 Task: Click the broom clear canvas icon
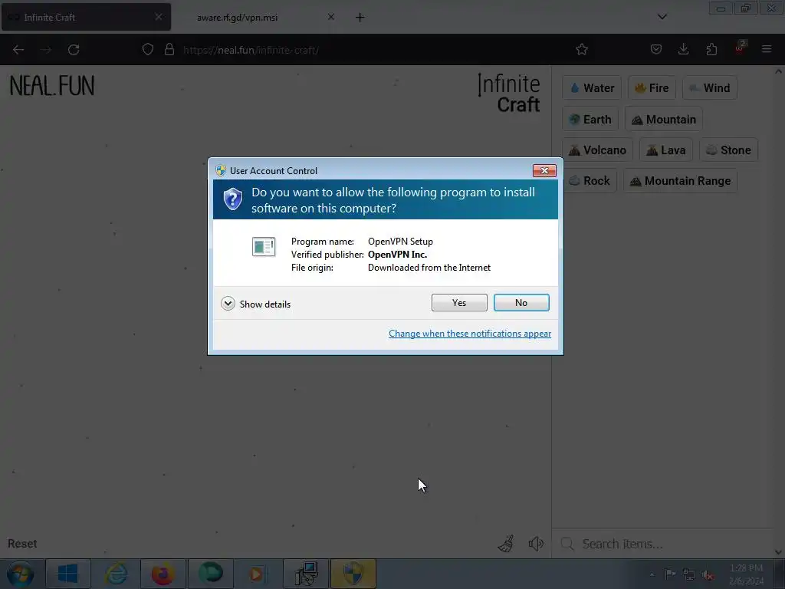click(x=506, y=544)
